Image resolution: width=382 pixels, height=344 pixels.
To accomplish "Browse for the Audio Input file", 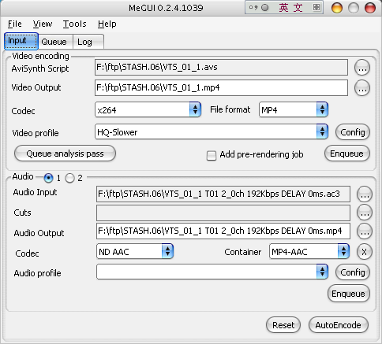I will [x=365, y=194].
